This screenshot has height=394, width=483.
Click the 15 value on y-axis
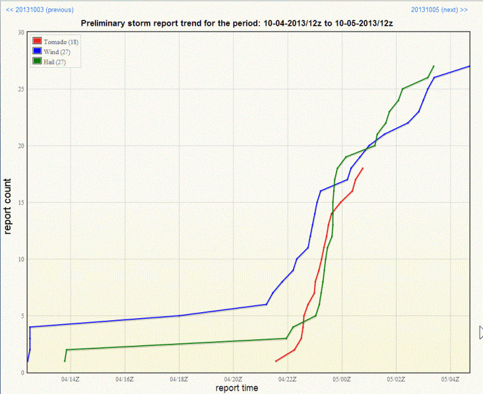pyautogui.click(x=21, y=203)
